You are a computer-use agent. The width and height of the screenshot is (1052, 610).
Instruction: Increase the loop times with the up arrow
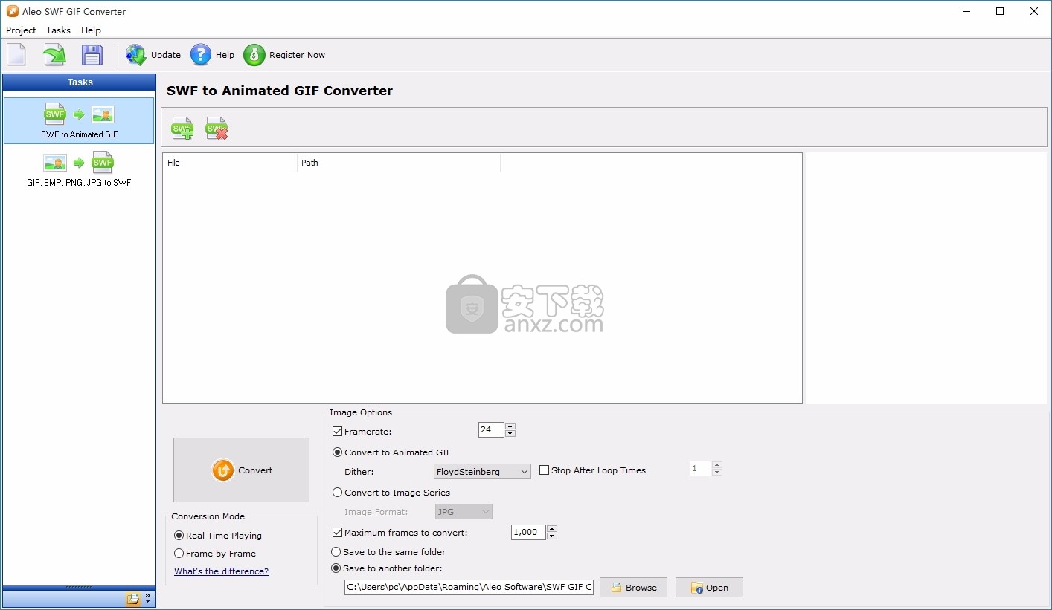pyautogui.click(x=716, y=465)
